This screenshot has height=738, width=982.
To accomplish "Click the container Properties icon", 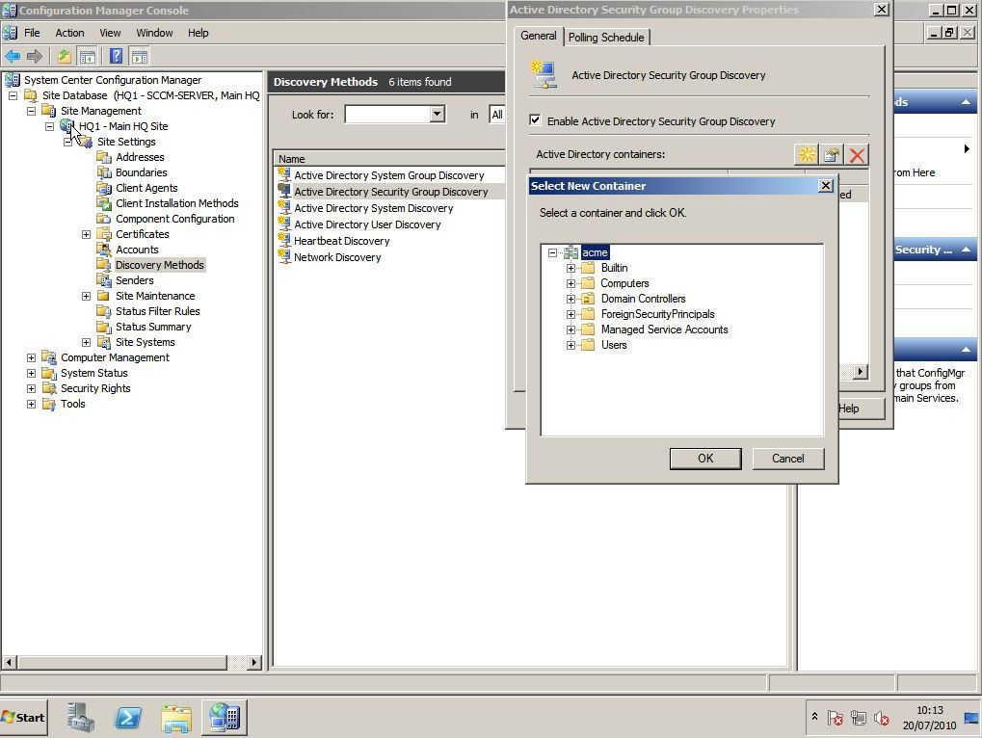I will [x=832, y=154].
